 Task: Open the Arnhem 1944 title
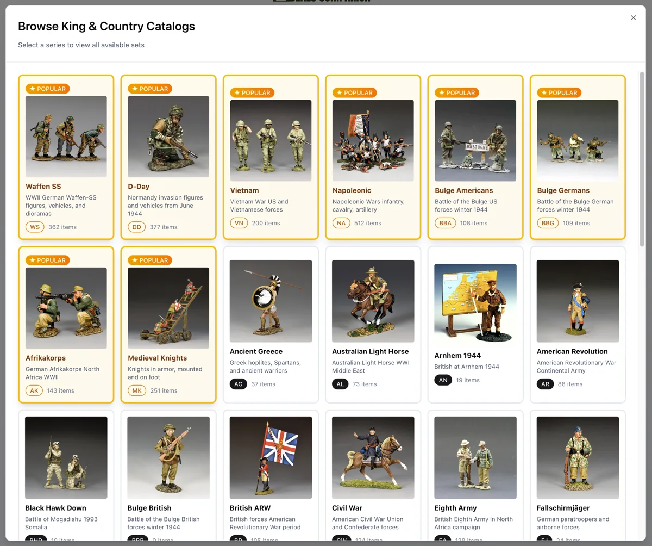pyautogui.click(x=457, y=355)
